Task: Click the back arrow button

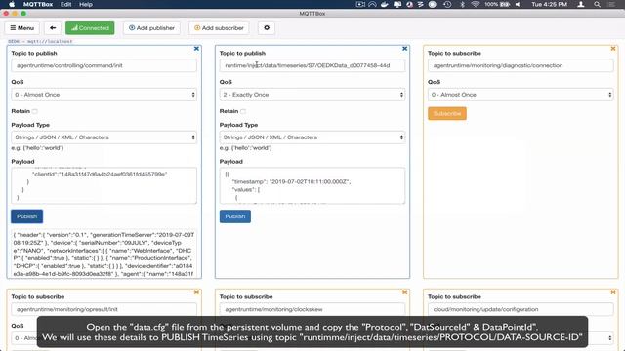Action: pyautogui.click(x=53, y=28)
